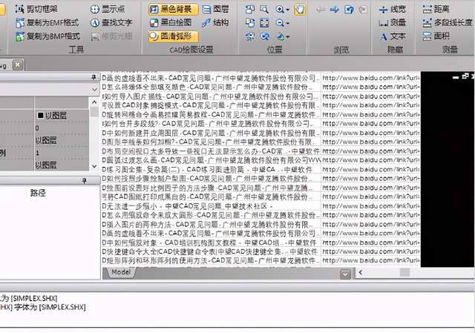Click first icon in second row of 位置 group
475x333 pixels.
[x=250, y=23]
